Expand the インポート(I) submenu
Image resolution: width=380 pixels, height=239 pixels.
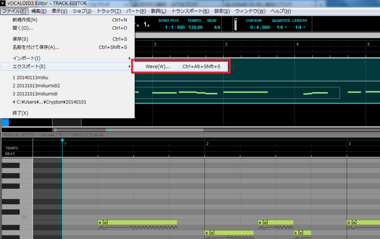67,58
